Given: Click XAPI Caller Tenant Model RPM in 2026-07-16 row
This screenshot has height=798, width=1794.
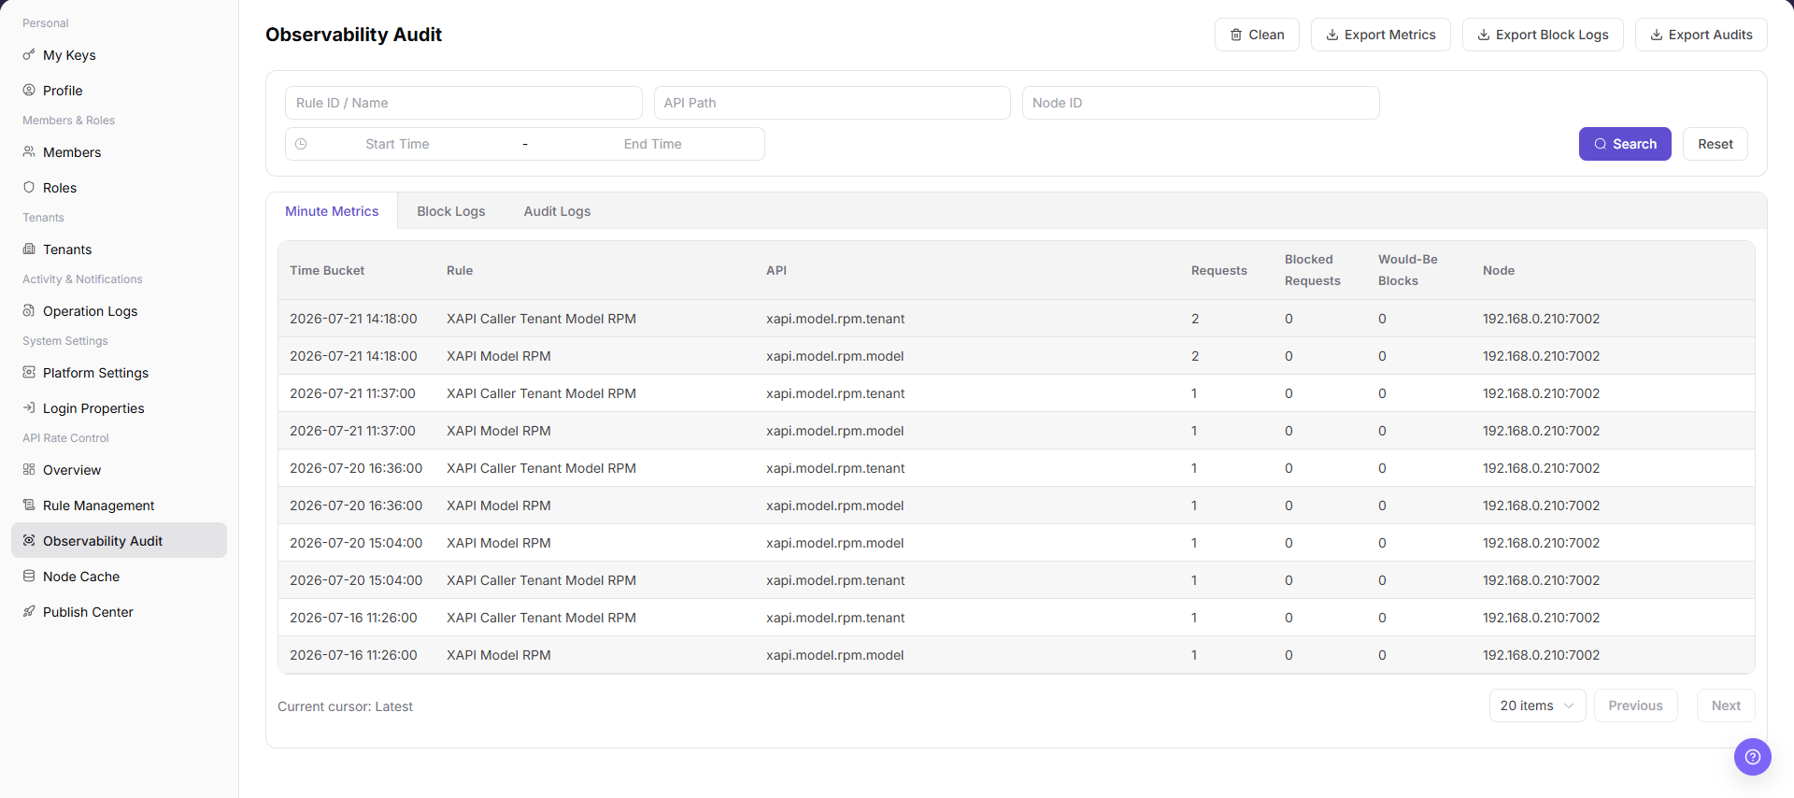Looking at the screenshot, I should 541,618.
